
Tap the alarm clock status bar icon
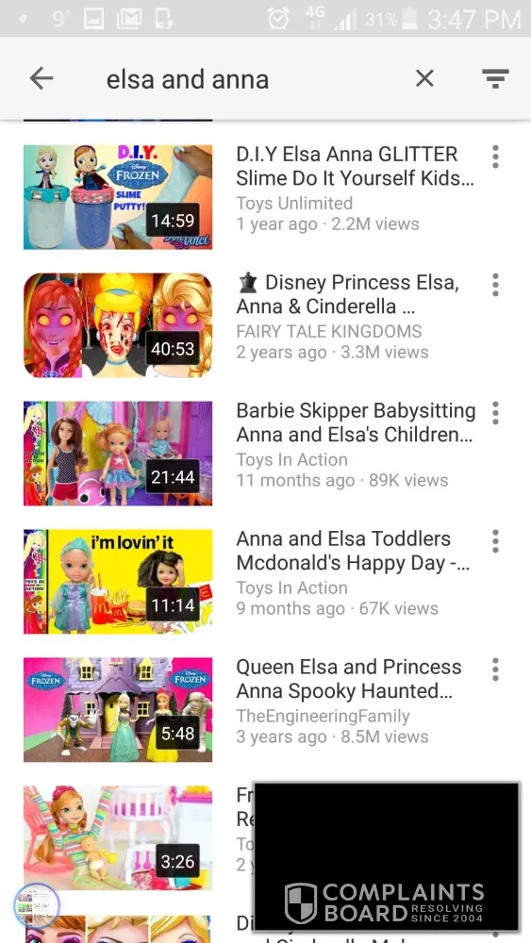(278, 19)
